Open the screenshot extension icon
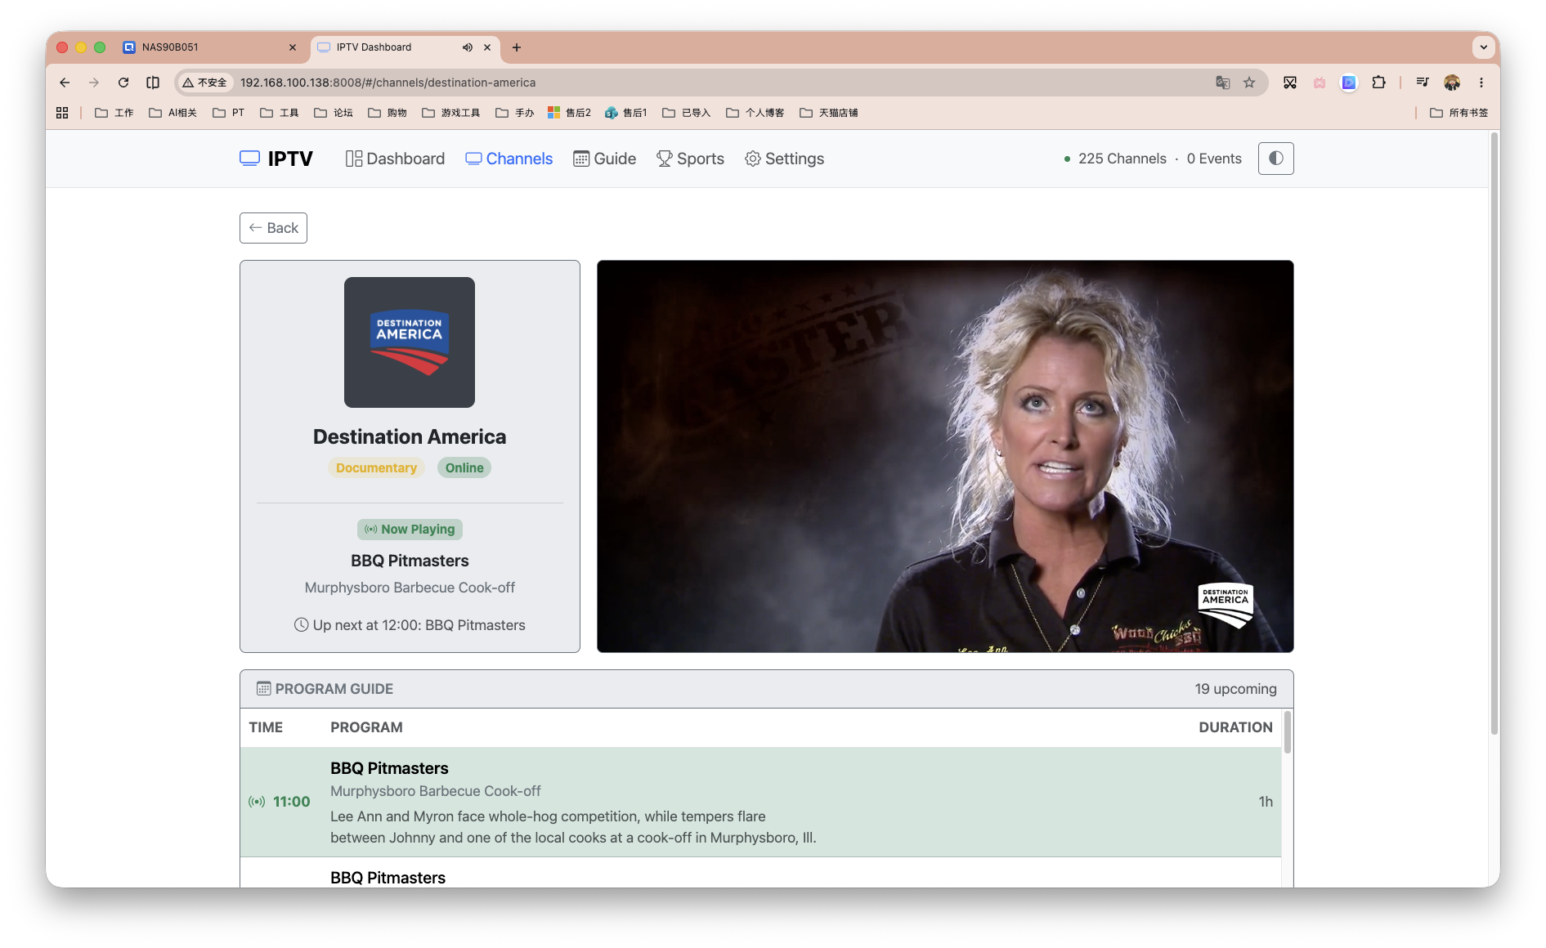Viewport: 1546px width, 948px height. (1290, 83)
